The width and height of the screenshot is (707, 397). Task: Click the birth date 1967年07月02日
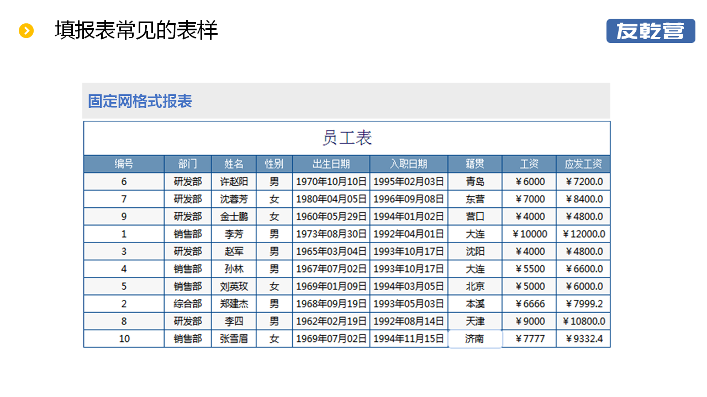tap(331, 269)
